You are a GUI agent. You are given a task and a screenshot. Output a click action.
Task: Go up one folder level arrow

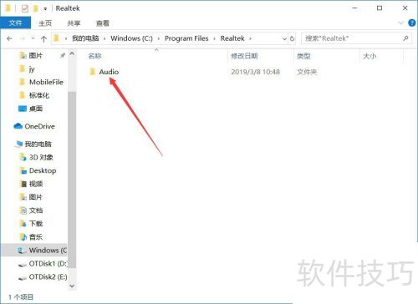(x=43, y=38)
